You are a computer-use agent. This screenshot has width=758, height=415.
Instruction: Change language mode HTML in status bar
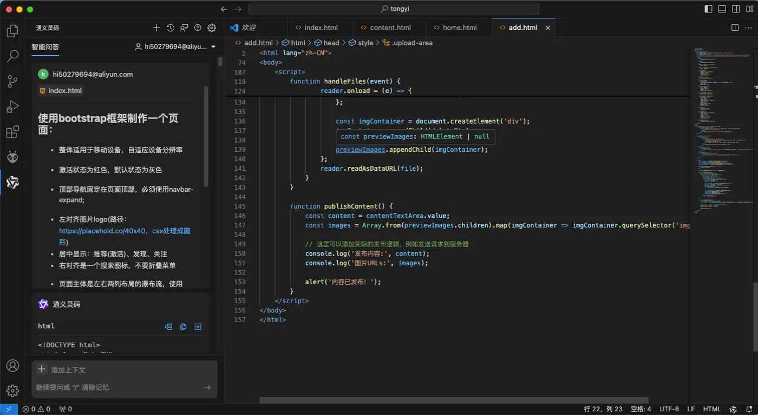click(712, 409)
